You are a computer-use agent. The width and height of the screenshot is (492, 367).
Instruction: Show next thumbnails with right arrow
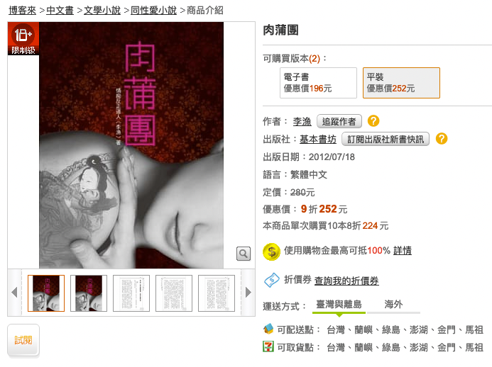tap(248, 292)
